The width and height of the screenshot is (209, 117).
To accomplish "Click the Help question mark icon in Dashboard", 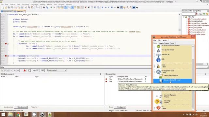I will click(x=158, y=60).
